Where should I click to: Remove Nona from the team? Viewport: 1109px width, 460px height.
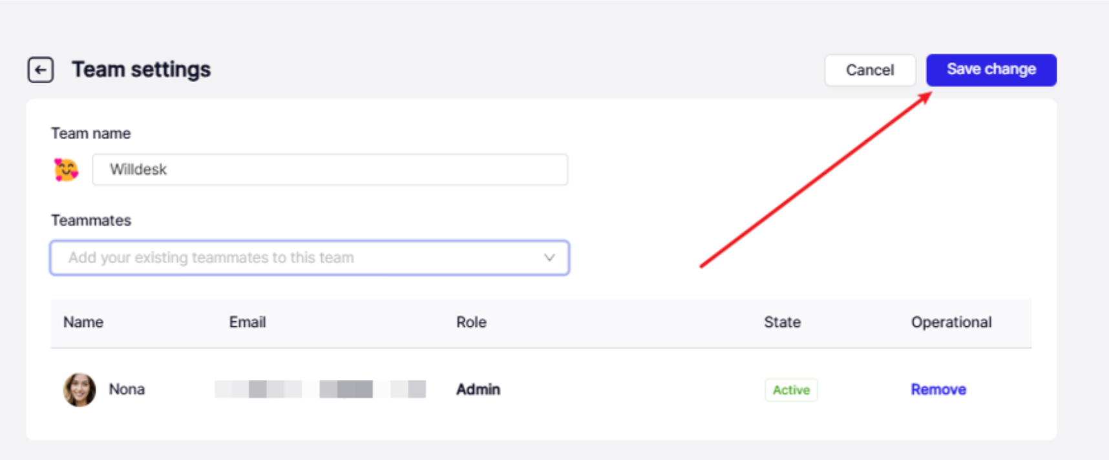[x=938, y=390]
